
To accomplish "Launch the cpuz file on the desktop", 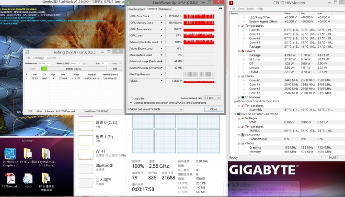I will [x=28, y=180].
